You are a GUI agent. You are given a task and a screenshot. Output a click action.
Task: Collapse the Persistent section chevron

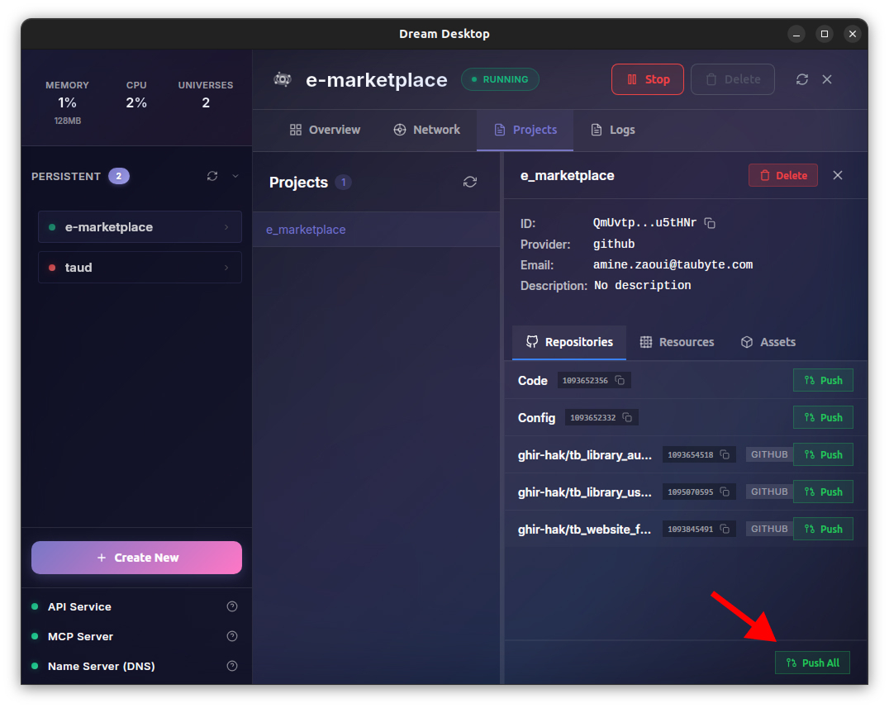(235, 176)
